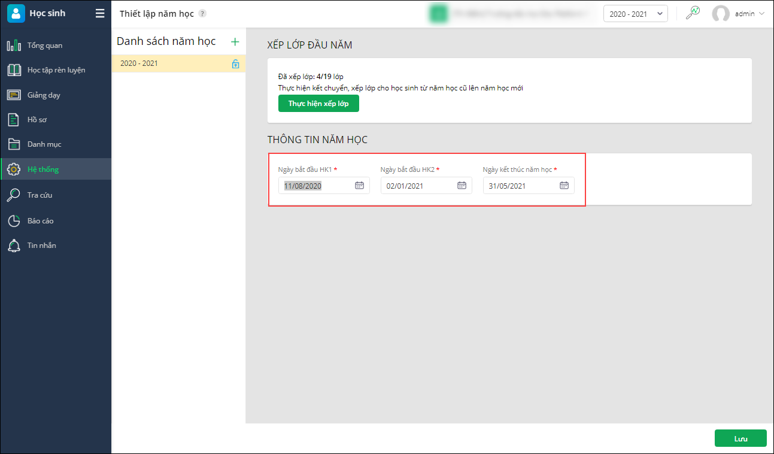Click the Ngày kết thúc năm học date field
The width and height of the screenshot is (774, 454).
point(529,186)
